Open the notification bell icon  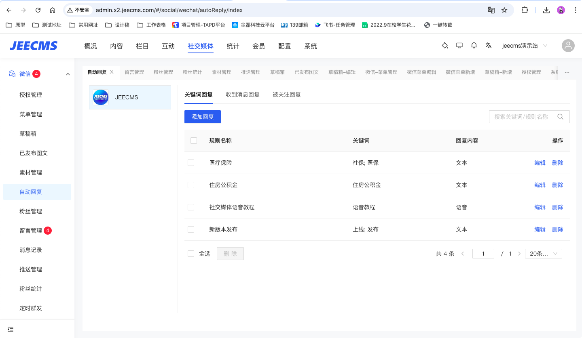pyautogui.click(x=474, y=46)
